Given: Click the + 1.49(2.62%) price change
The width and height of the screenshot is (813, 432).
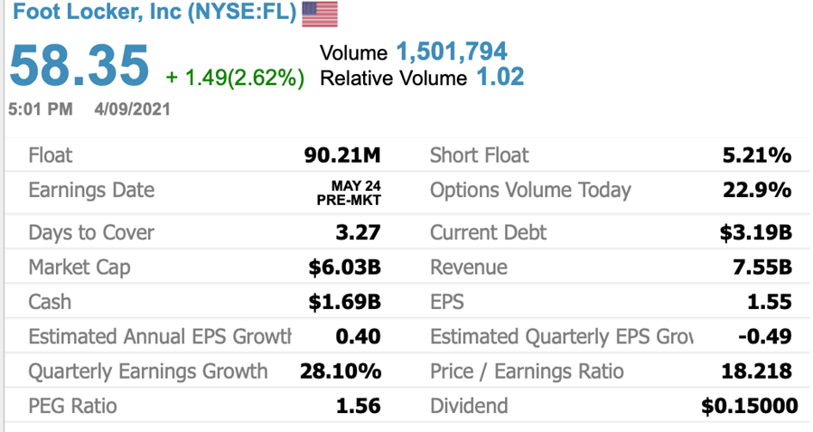Looking at the screenshot, I should coord(235,78).
